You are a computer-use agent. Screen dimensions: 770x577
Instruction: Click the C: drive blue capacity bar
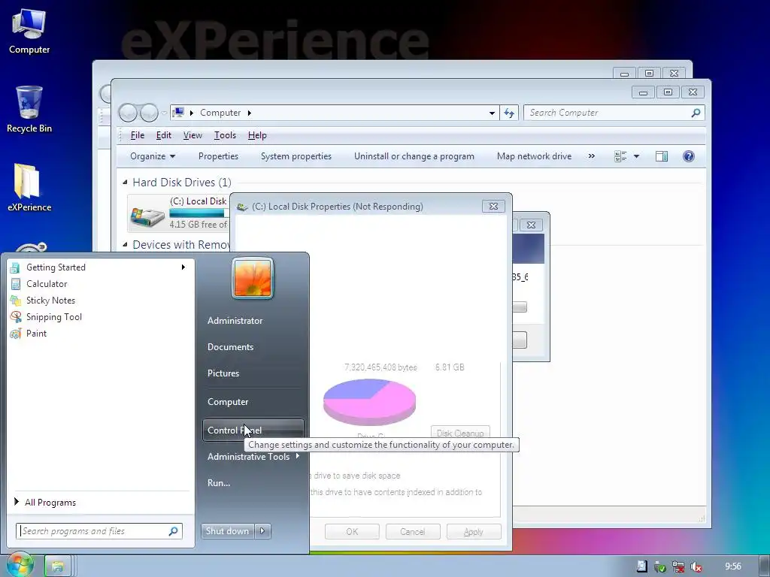pyautogui.click(x=198, y=213)
